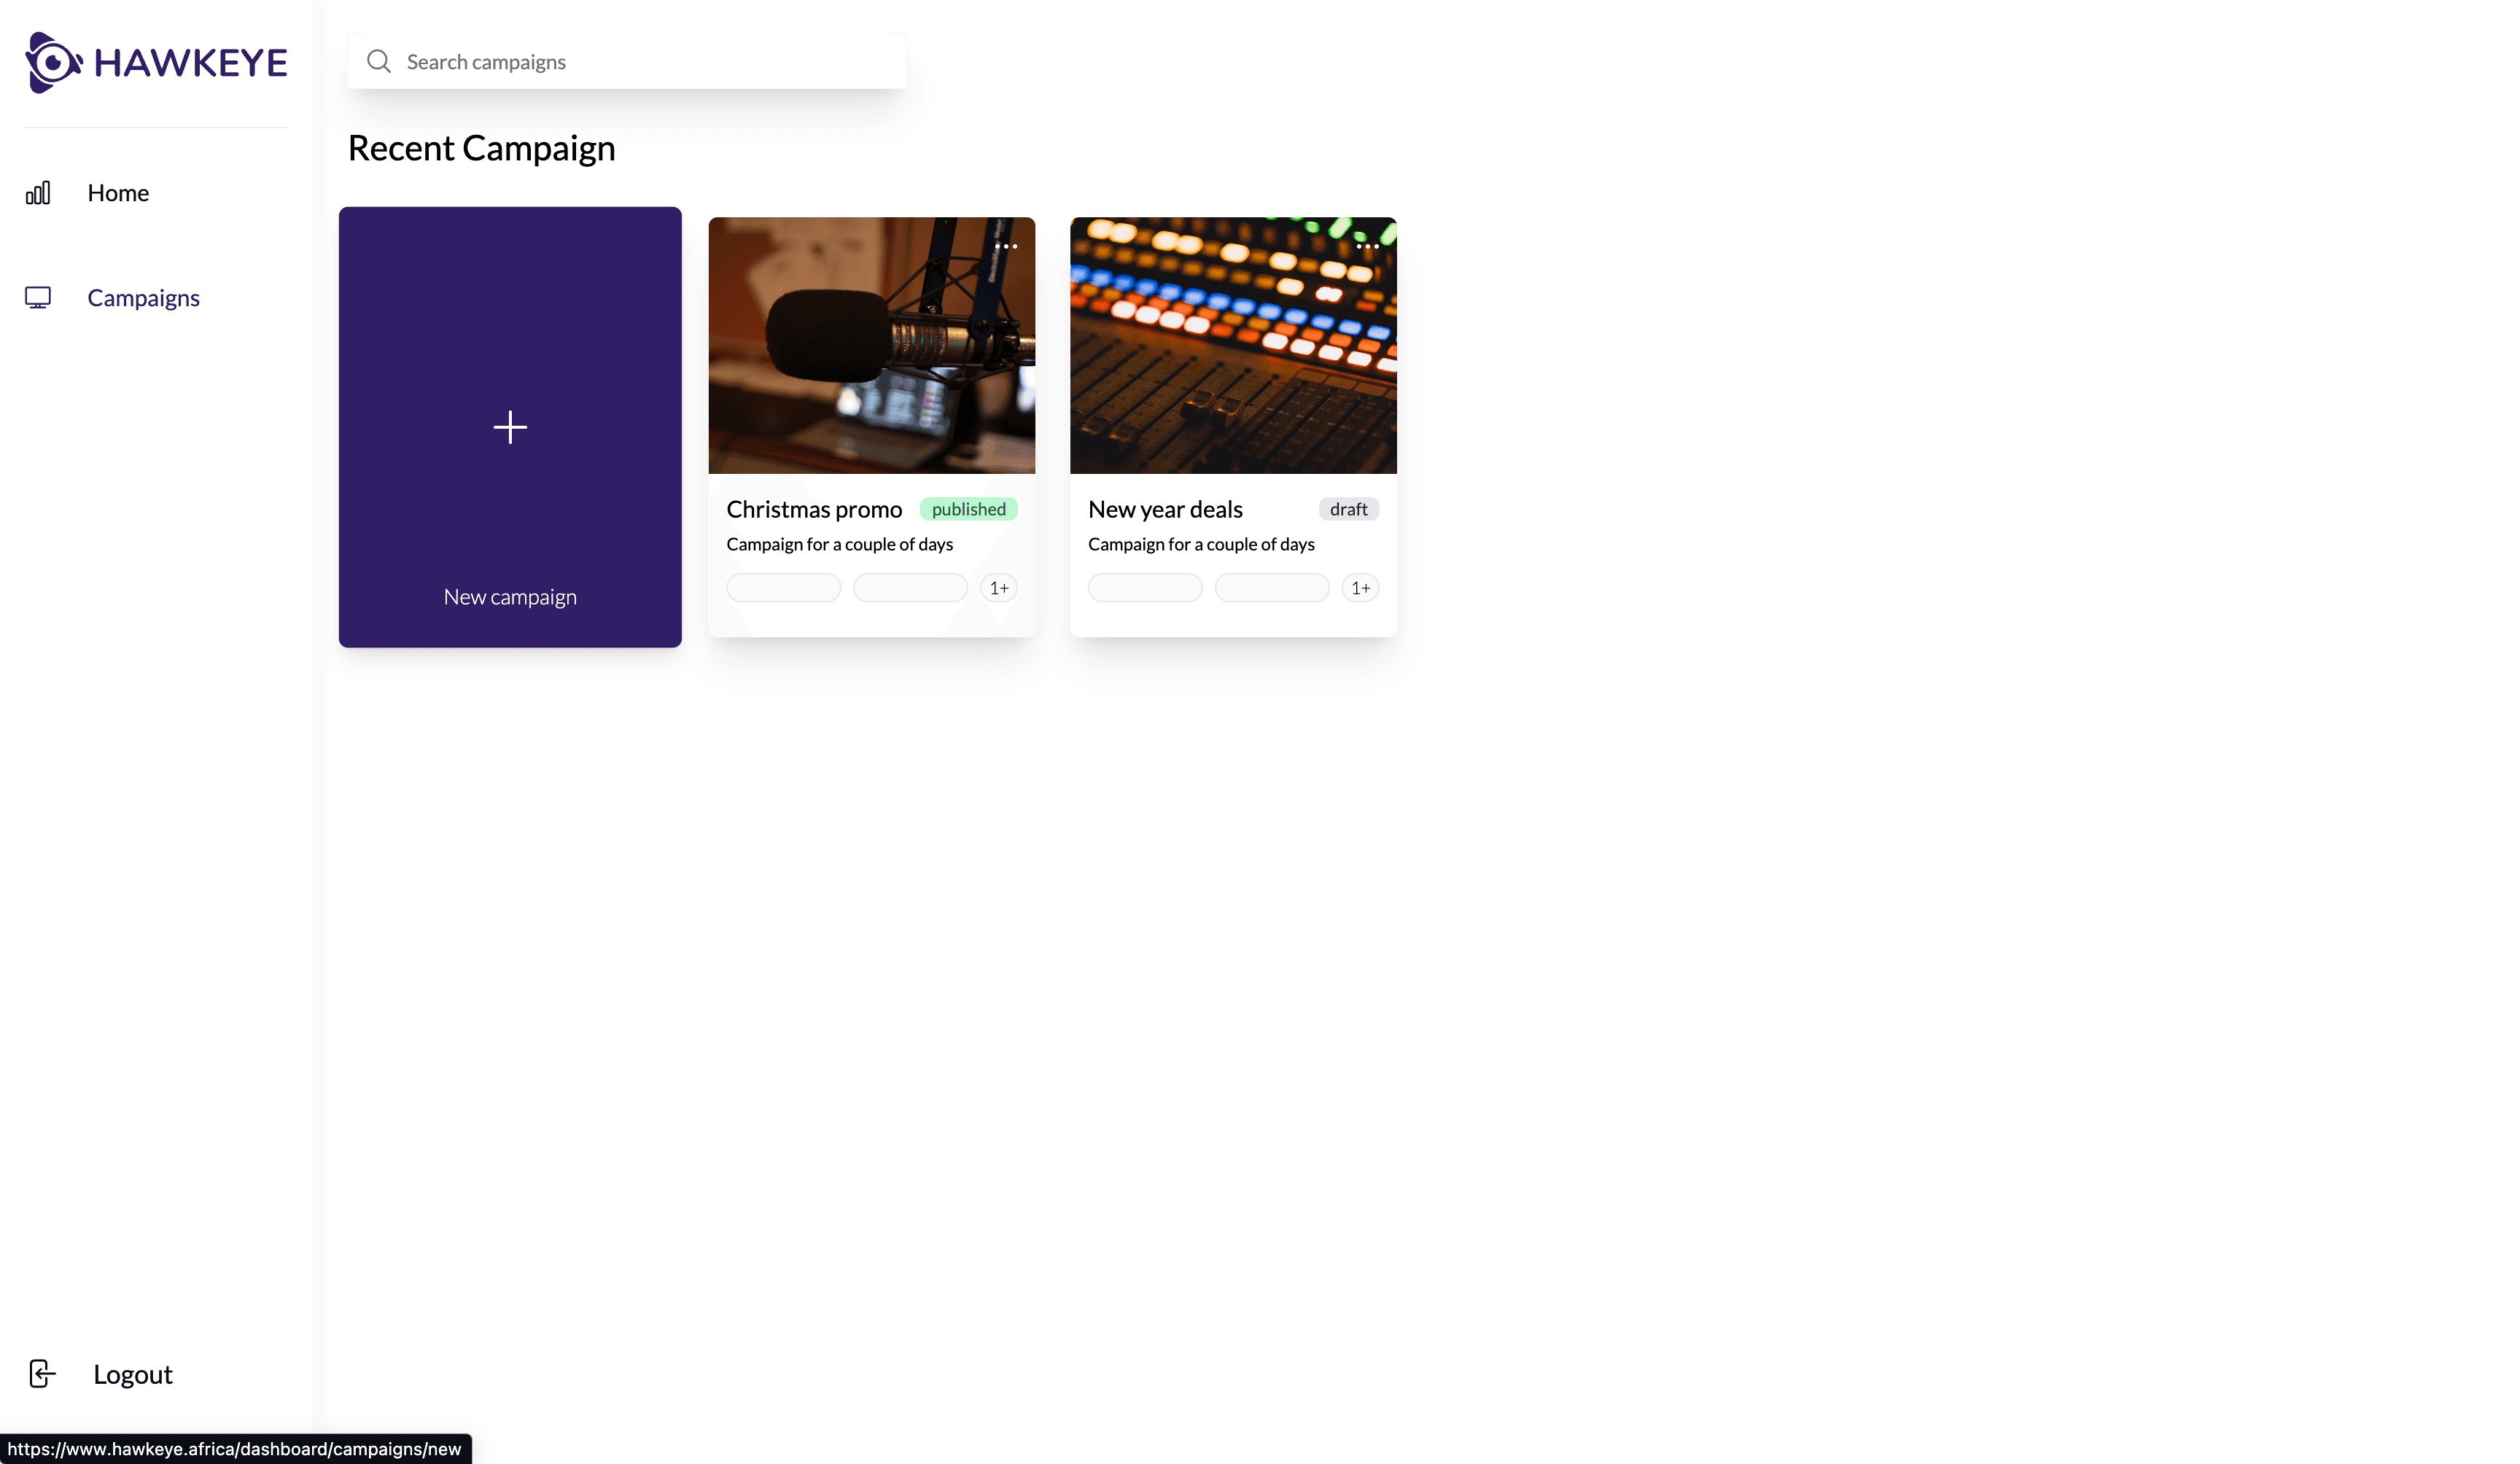The height and width of the screenshot is (1464, 2520).
Task: Click the draft status badge
Action: pos(1348,510)
